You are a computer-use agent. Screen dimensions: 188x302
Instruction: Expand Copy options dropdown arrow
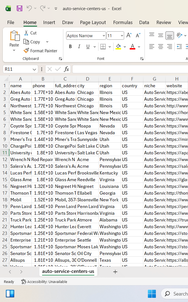47,42
